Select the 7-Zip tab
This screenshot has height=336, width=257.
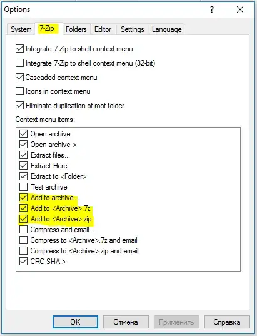coord(48,28)
